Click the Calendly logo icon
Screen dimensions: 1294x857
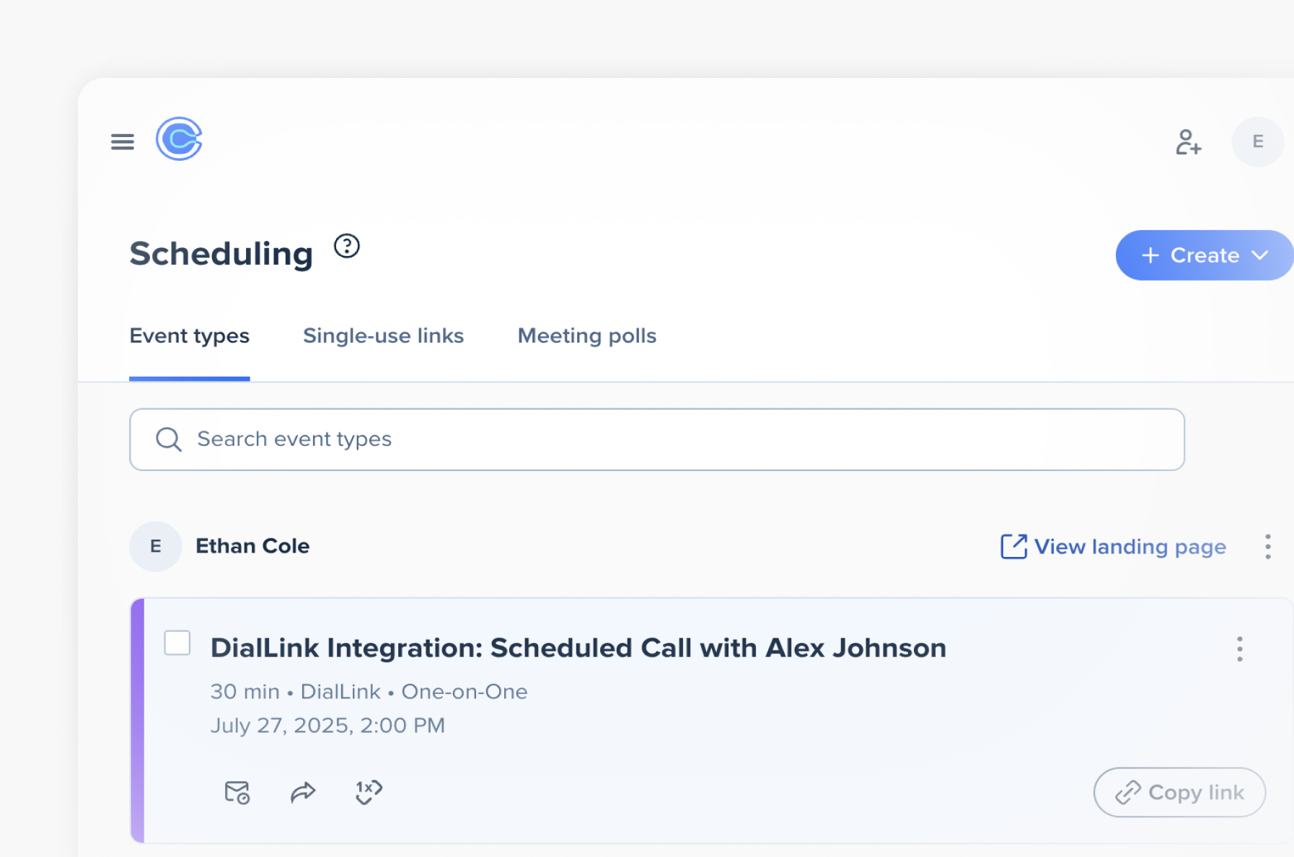[179, 139]
